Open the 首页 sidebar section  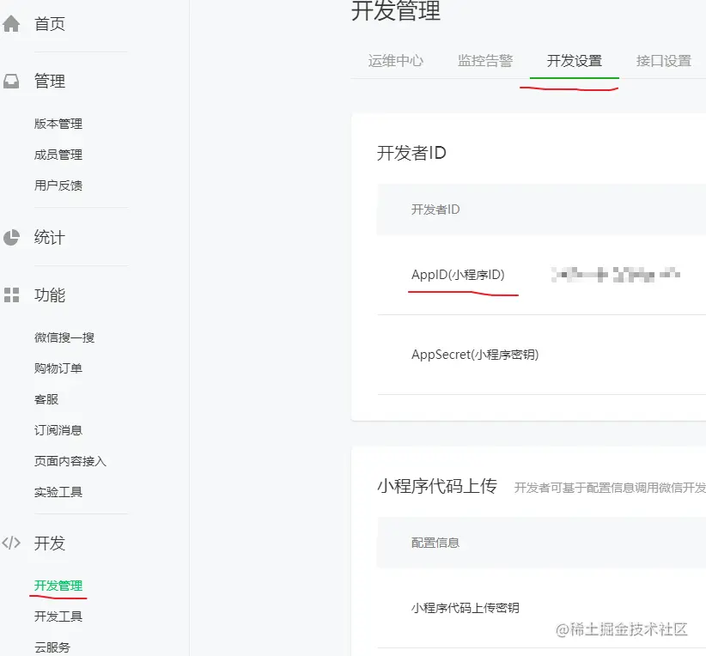pyautogui.click(x=50, y=24)
